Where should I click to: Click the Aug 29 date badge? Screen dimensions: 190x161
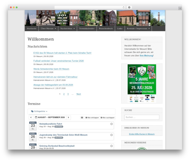[33, 147]
